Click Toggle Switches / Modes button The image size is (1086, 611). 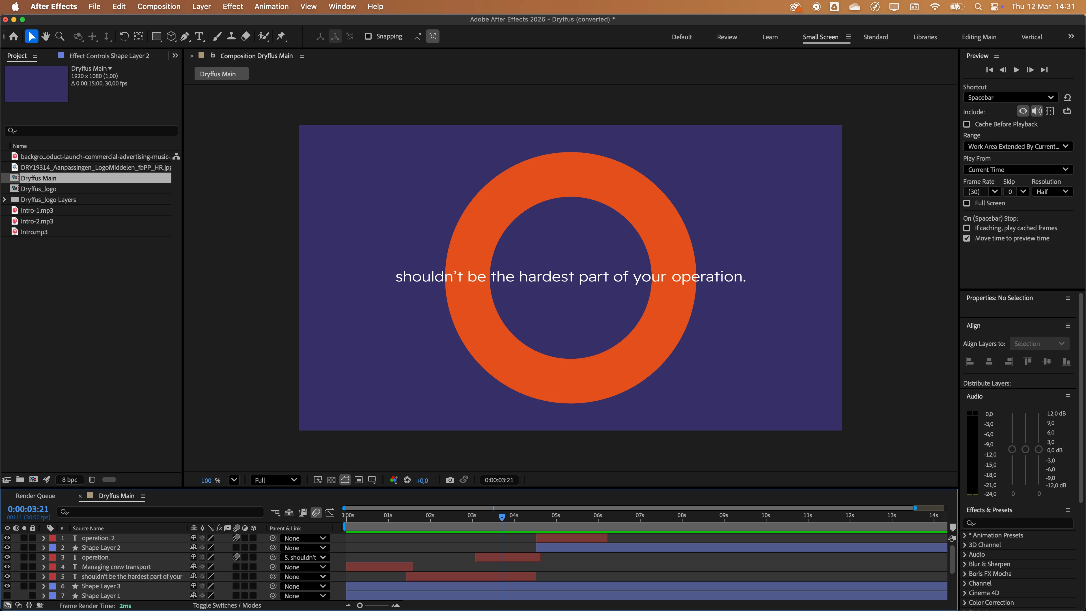pyautogui.click(x=227, y=605)
